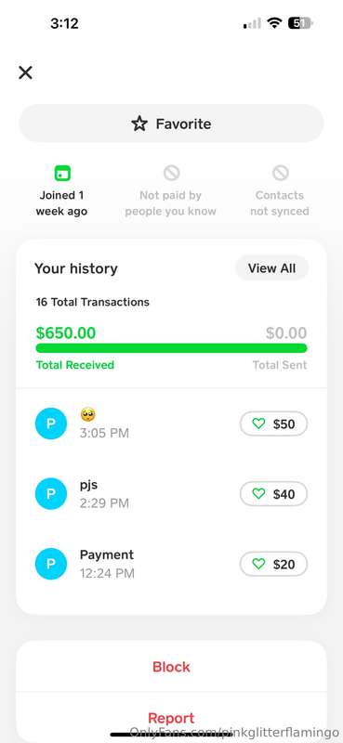This screenshot has height=743, width=343.
Task: Tap the Contacts not synced icon
Action: pyautogui.click(x=280, y=173)
